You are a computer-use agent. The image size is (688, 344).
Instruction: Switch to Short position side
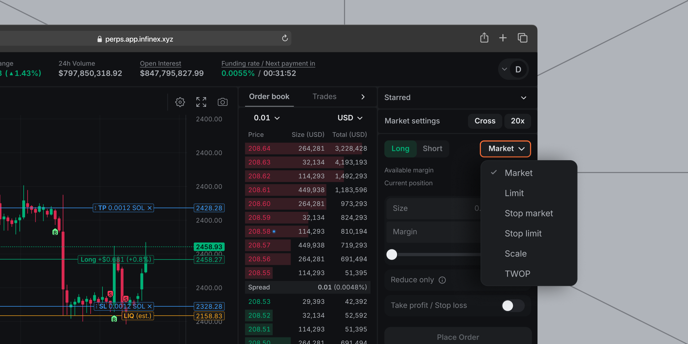433,149
